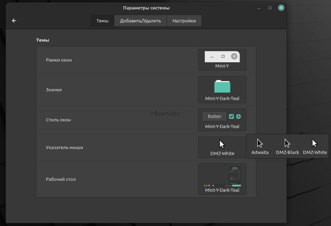Click the Указатель мыши row label
This screenshot has height=226, width=331.
click(65, 148)
